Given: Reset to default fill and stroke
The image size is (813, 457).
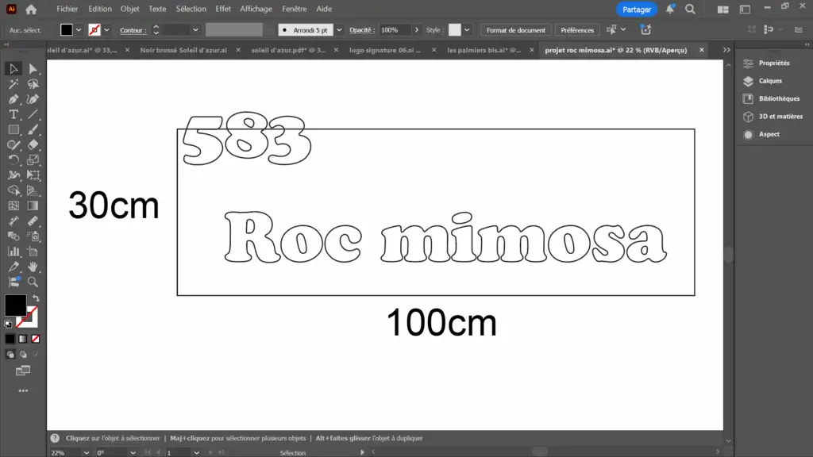Looking at the screenshot, I should coord(9,324).
